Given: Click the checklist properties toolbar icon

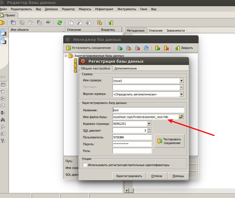Looking at the screenshot, I should [99, 23].
